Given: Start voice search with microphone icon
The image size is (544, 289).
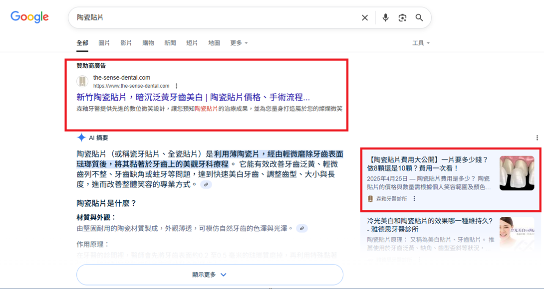Looking at the screenshot, I should pos(385,17).
